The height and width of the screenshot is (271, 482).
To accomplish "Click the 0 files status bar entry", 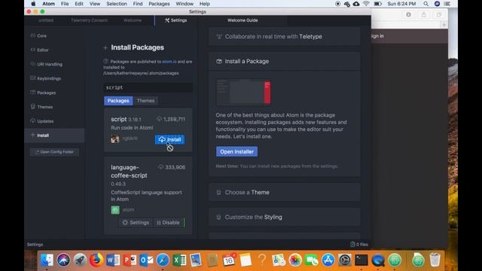I will [x=359, y=245].
